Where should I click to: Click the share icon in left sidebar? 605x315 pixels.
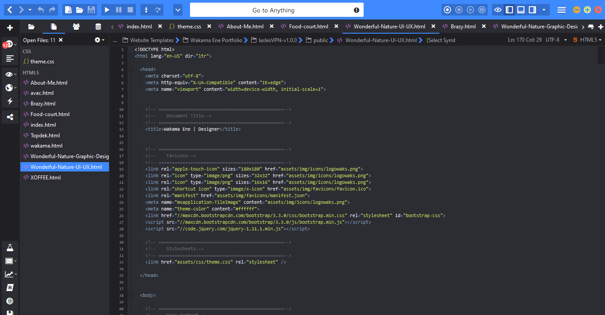[x=10, y=117]
